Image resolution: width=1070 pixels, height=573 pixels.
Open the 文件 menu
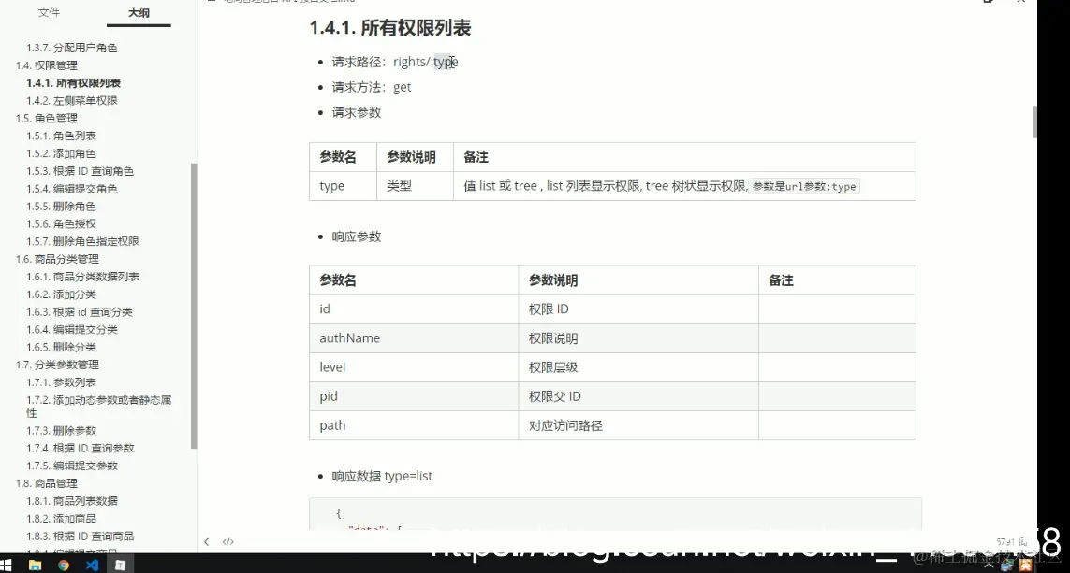point(49,13)
